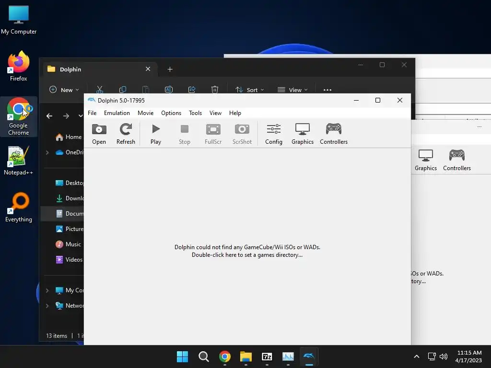
Task: Click Controllers icon in the background Dolphin window
Action: pyautogui.click(x=457, y=160)
